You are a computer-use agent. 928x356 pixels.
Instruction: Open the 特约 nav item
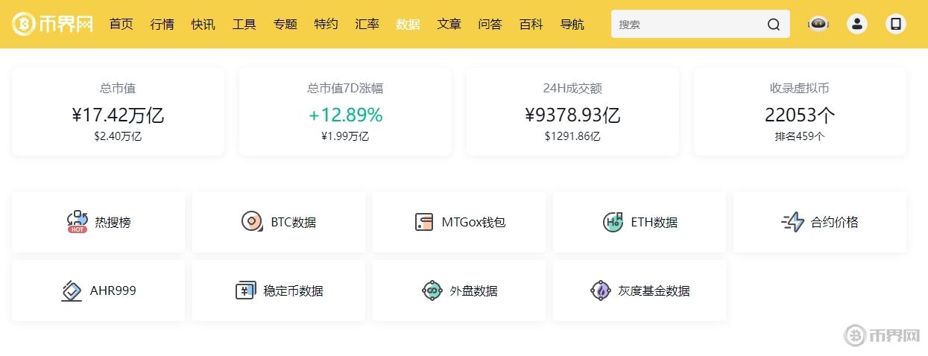click(326, 24)
